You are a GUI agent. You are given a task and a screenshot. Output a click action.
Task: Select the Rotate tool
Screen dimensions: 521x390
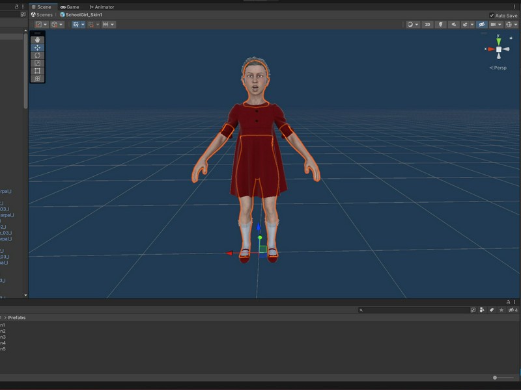(x=37, y=55)
